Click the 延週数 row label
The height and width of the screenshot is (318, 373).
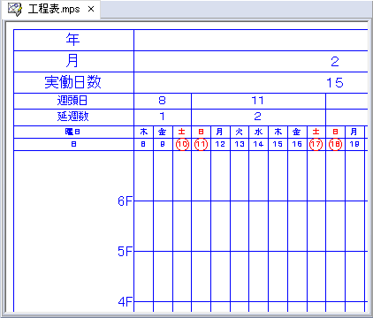(73, 117)
